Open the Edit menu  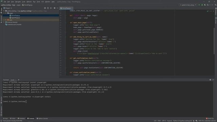coord(8,2)
